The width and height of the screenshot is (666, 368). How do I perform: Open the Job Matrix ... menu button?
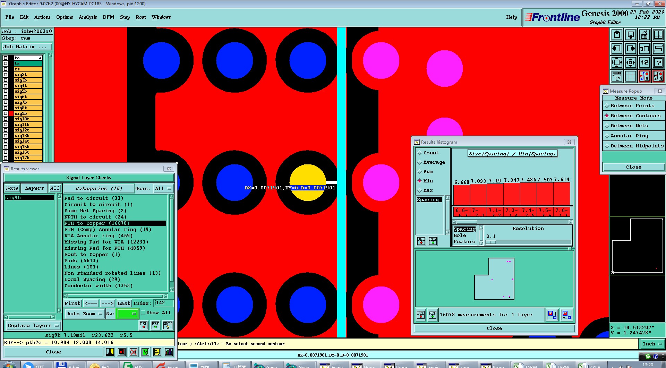pos(27,47)
